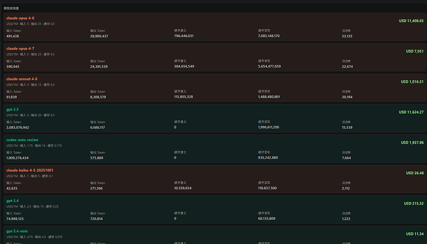Click cache read value 935,242,880

[268, 158]
